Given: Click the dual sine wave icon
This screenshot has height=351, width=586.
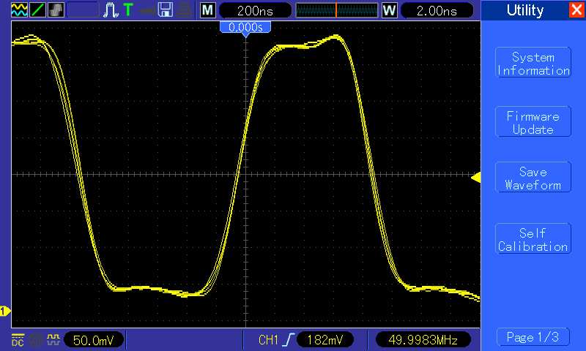Looking at the screenshot, I should (x=19, y=10).
